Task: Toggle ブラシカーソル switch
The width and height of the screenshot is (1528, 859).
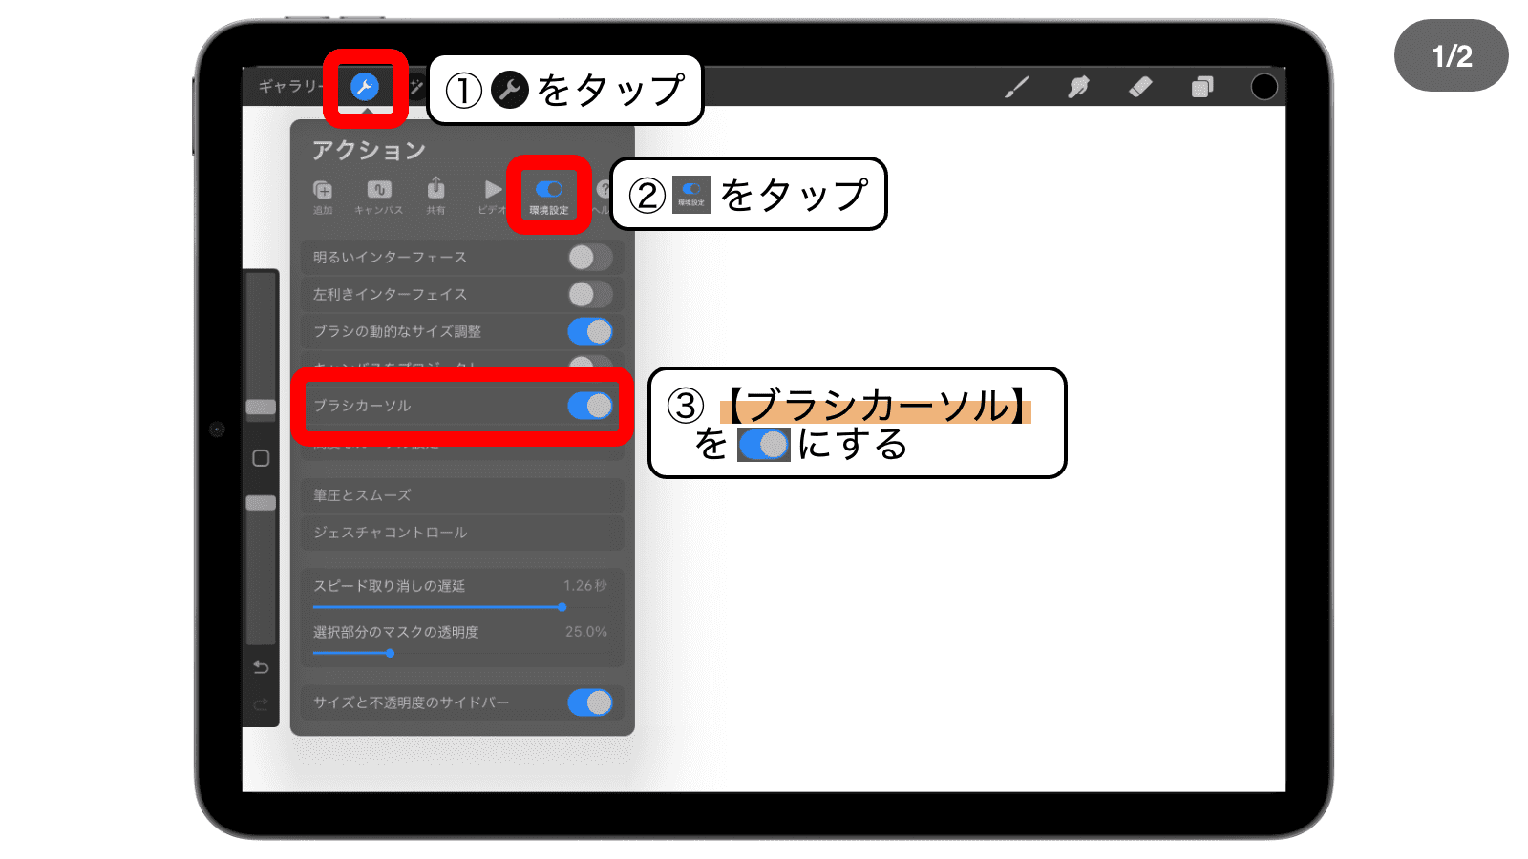Action: [589, 406]
